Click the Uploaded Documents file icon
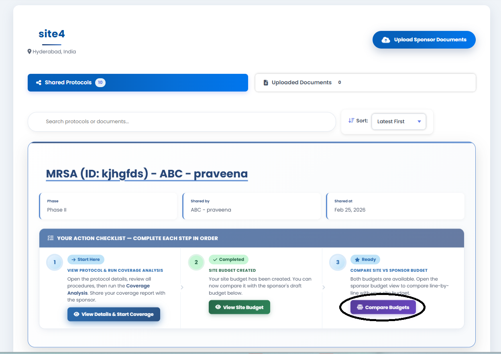This screenshot has height=354, width=501. pos(266,83)
